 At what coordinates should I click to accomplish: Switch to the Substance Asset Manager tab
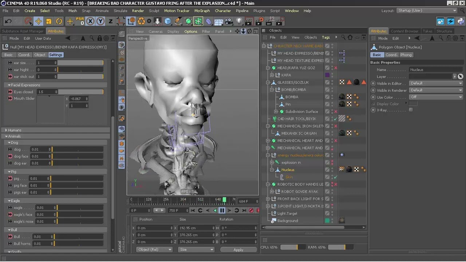tap(23, 31)
